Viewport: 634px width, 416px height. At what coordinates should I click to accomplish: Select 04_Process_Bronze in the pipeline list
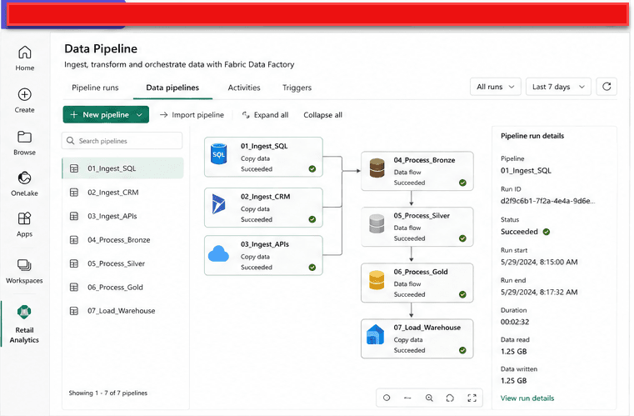(x=123, y=240)
